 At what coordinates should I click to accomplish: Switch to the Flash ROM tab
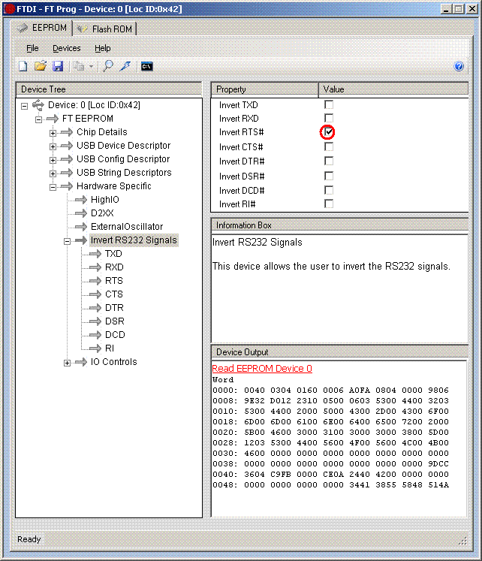click(x=104, y=29)
